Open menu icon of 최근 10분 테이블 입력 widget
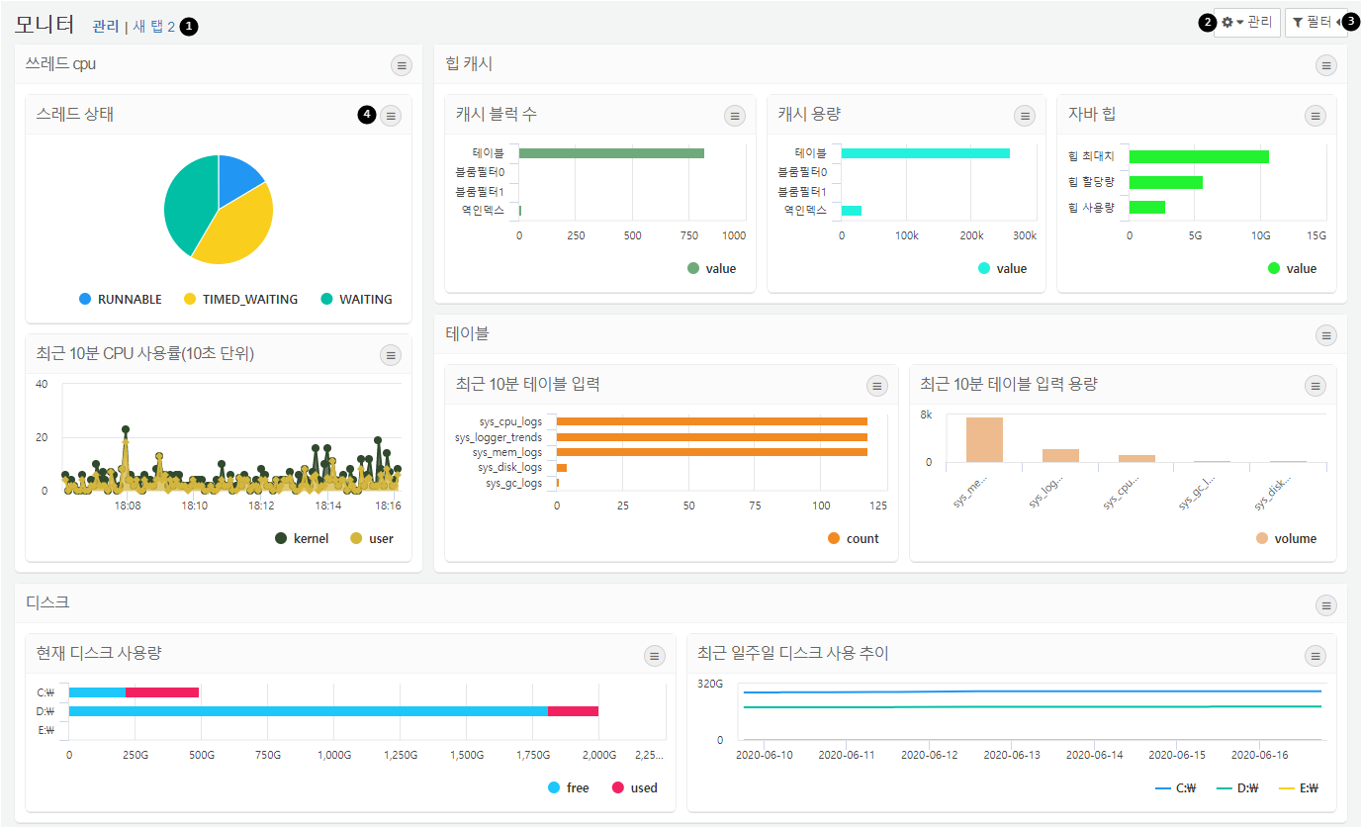 point(877,386)
